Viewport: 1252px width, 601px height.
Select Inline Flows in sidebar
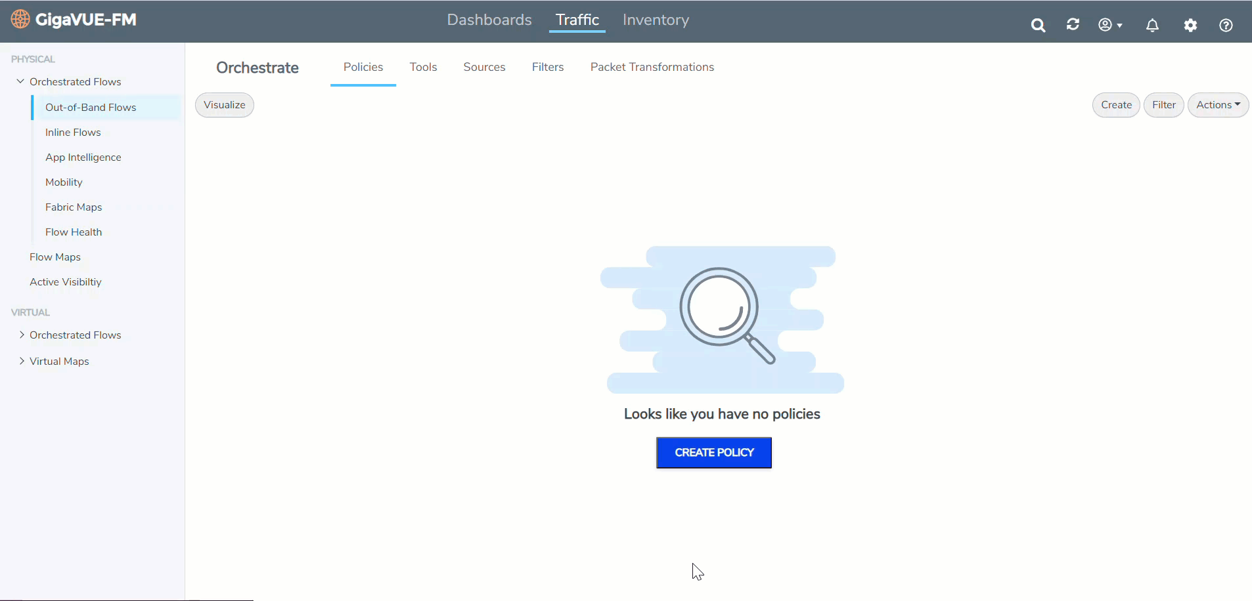73,133
